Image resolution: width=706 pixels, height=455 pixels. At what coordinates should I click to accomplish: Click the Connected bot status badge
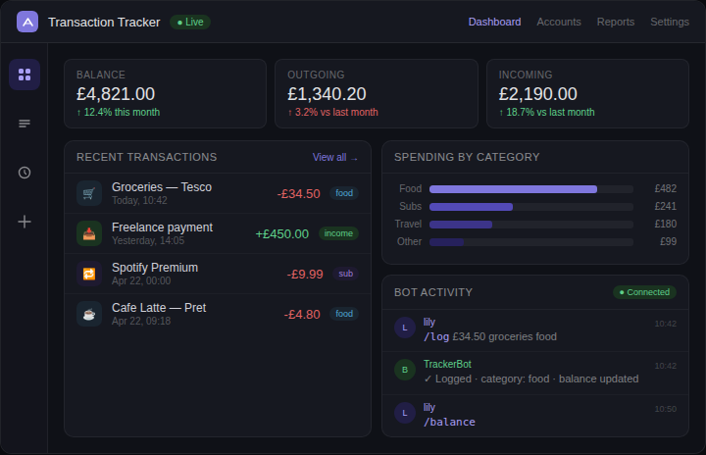pos(644,292)
